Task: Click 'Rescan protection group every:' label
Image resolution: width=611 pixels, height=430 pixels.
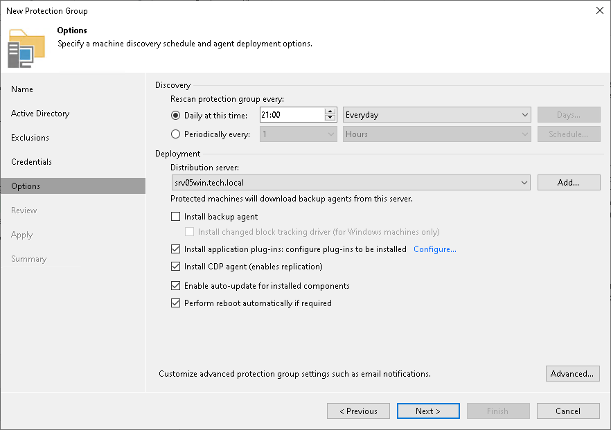Action: [227, 99]
